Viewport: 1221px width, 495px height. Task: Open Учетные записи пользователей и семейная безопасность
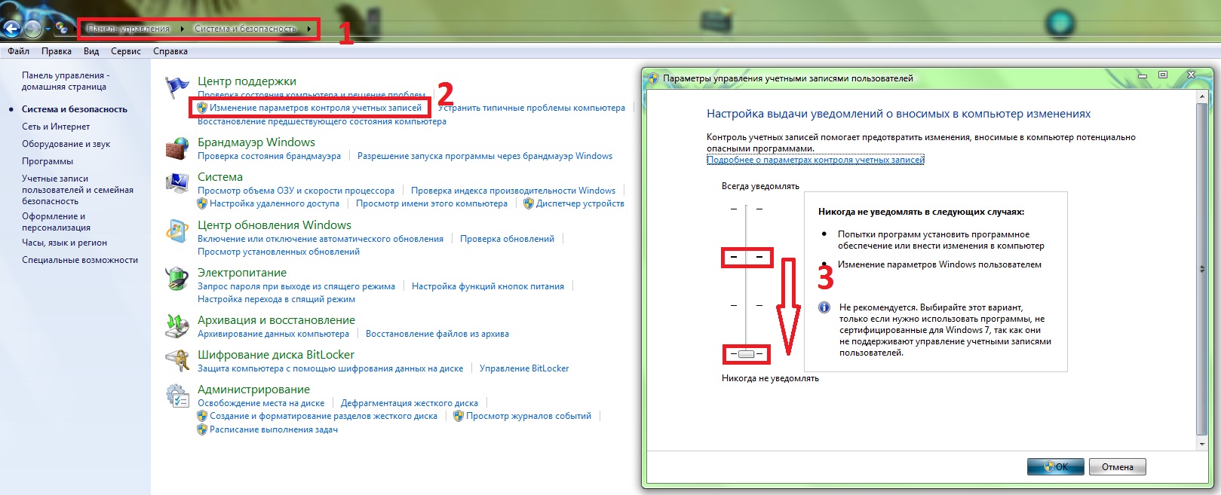tap(78, 190)
